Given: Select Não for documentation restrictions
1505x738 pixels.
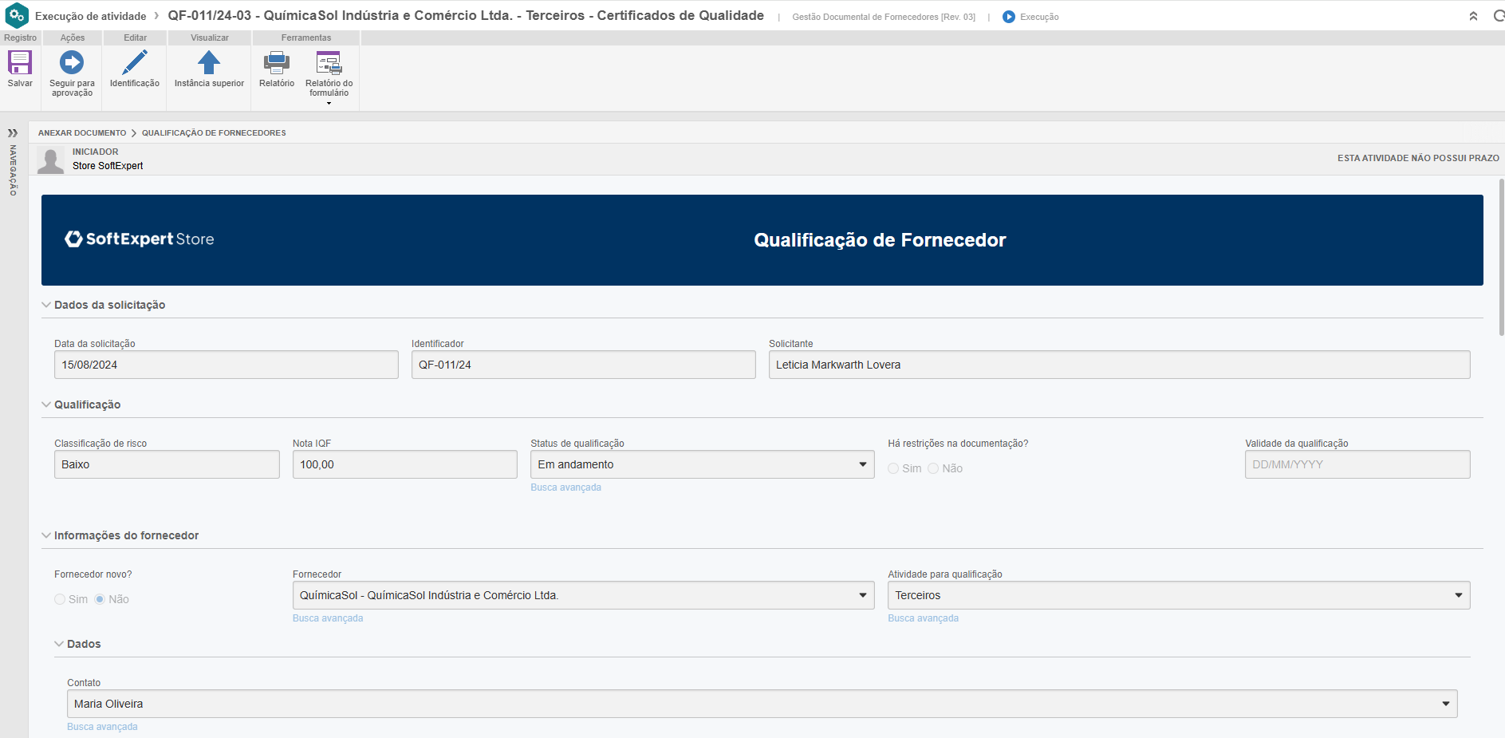Looking at the screenshot, I should [x=933, y=468].
